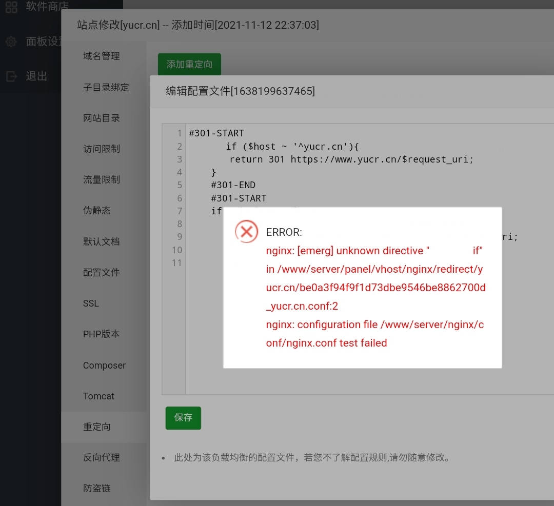
Task: Open the 配置文件 tab
Action: (102, 272)
